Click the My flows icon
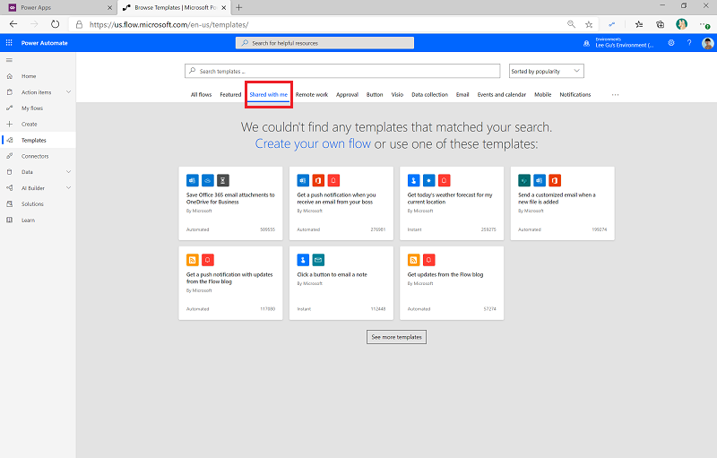This screenshot has width=717, height=458. pos(10,108)
